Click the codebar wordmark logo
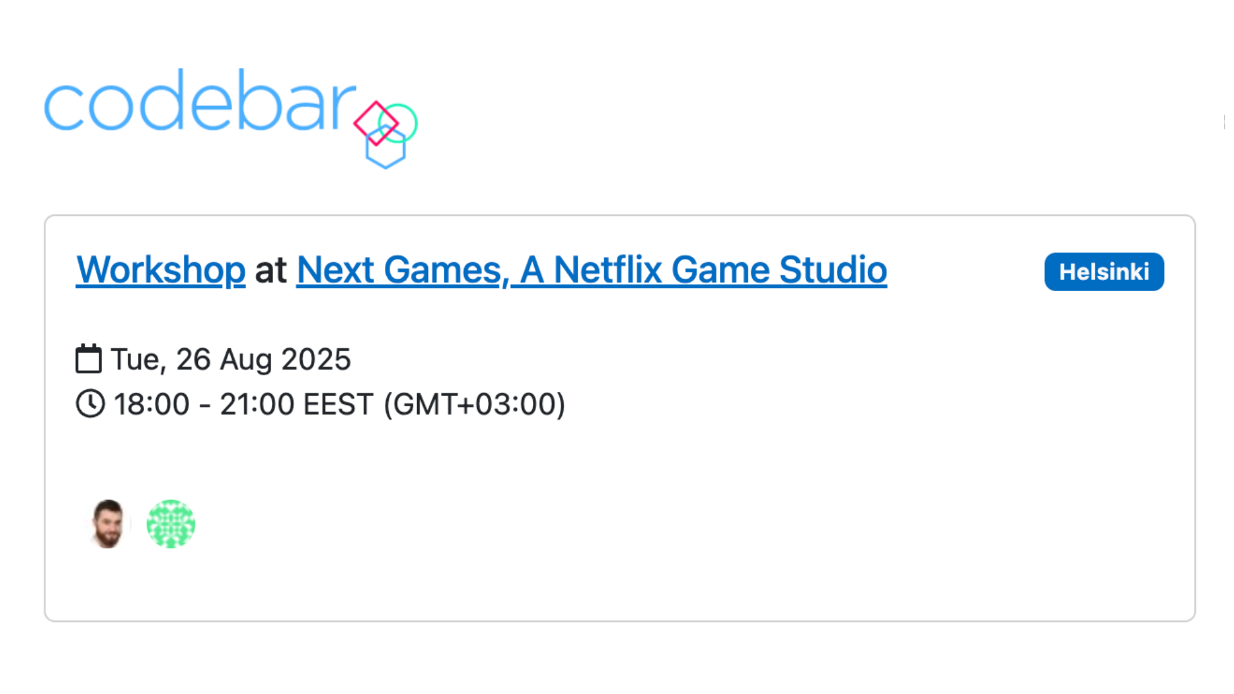Viewport: 1234px width, 694px height. 199,101
